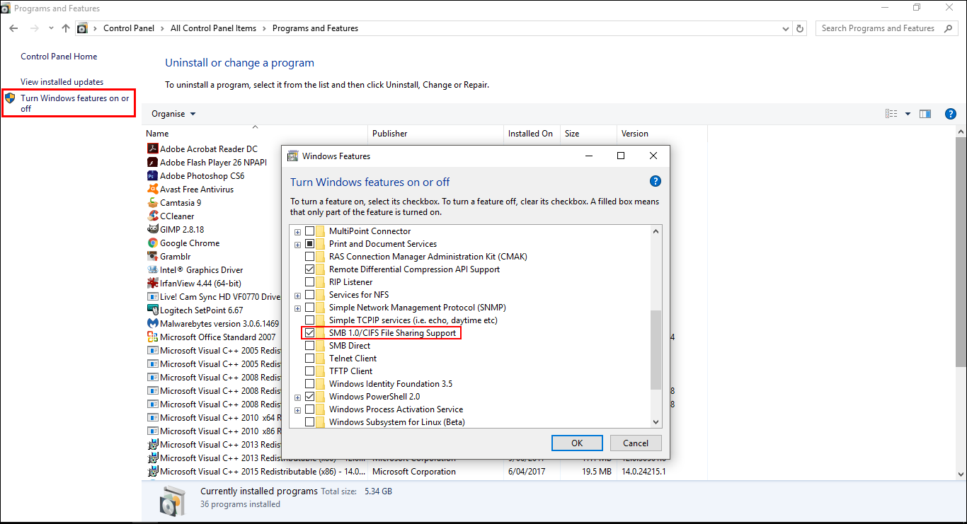Open the view options dropdown arrow

pos(908,114)
